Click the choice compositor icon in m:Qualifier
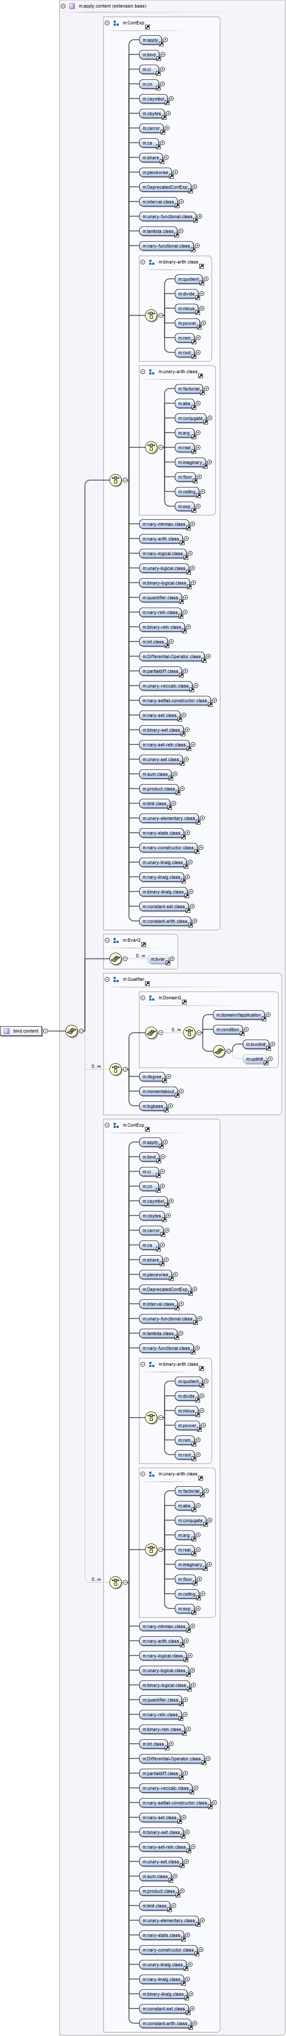 coord(116,1069)
